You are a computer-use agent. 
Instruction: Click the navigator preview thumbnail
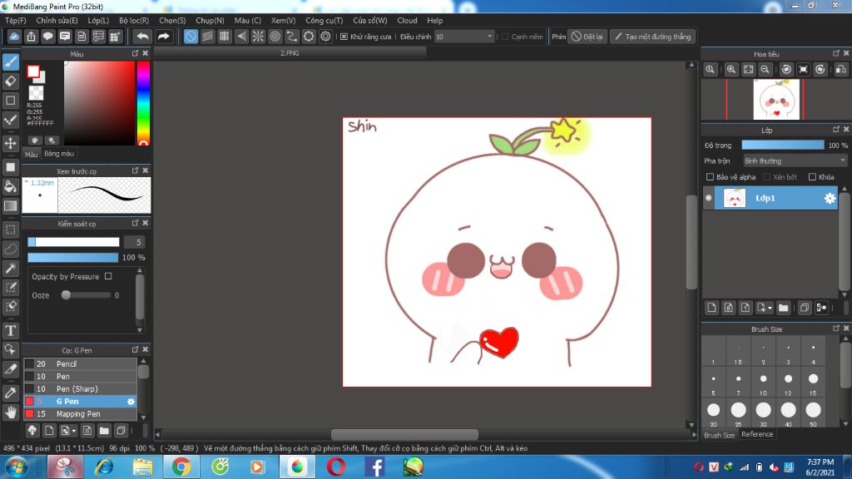776,100
